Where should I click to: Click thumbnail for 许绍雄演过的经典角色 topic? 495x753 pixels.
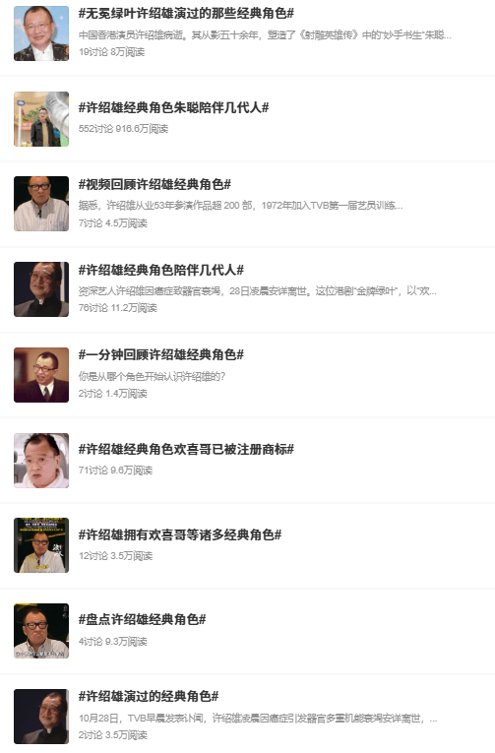pos(41,716)
